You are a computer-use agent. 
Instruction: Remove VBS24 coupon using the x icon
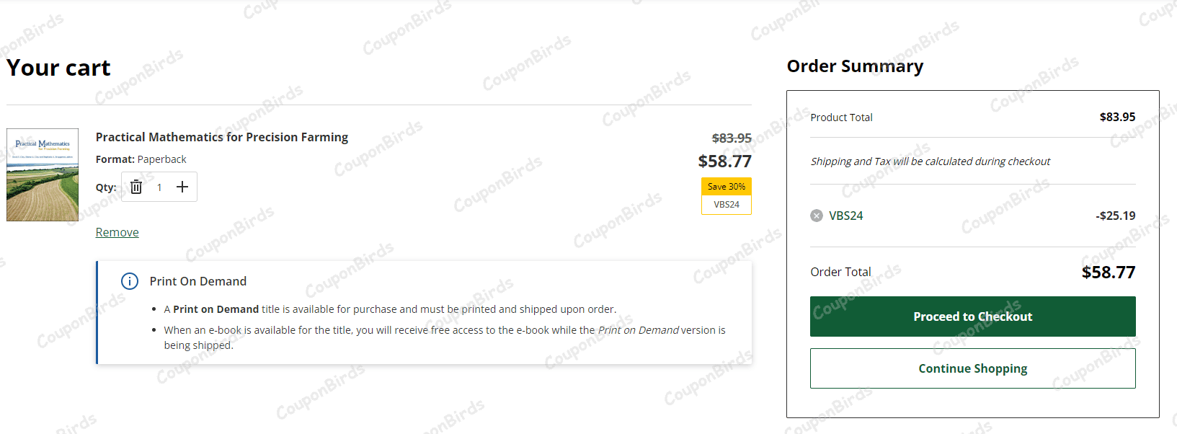[x=817, y=216]
